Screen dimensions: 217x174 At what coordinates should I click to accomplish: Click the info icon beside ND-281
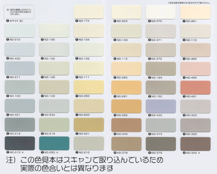(x=115, y=97)
